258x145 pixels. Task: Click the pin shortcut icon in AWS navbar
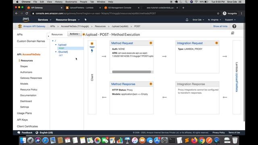coord(85,20)
